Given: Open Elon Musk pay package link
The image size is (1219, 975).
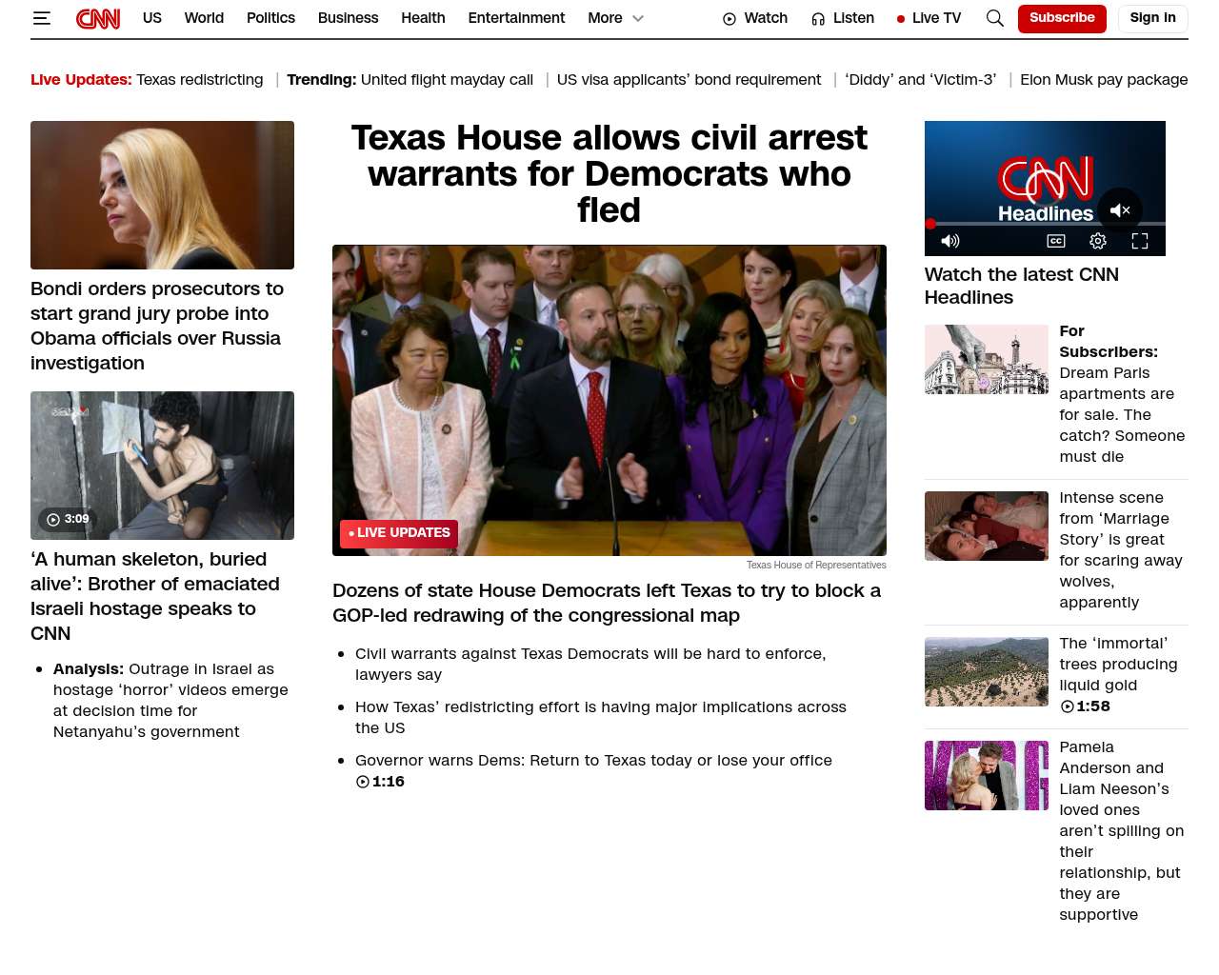Looking at the screenshot, I should tap(1104, 80).
